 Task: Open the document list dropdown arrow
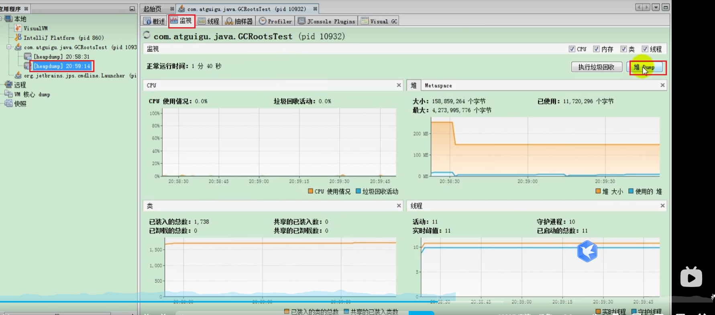coord(656,7)
